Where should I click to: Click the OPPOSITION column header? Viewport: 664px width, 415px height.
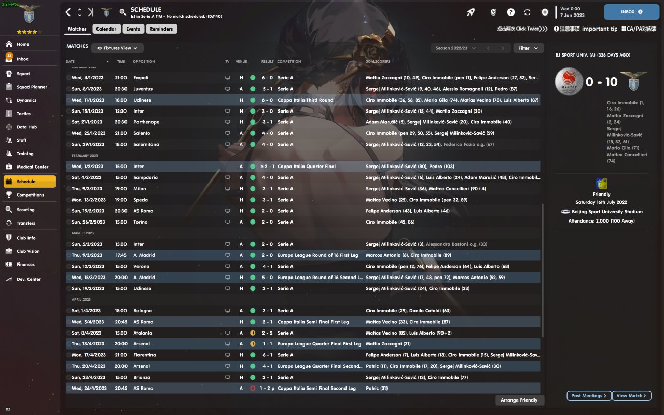click(144, 62)
